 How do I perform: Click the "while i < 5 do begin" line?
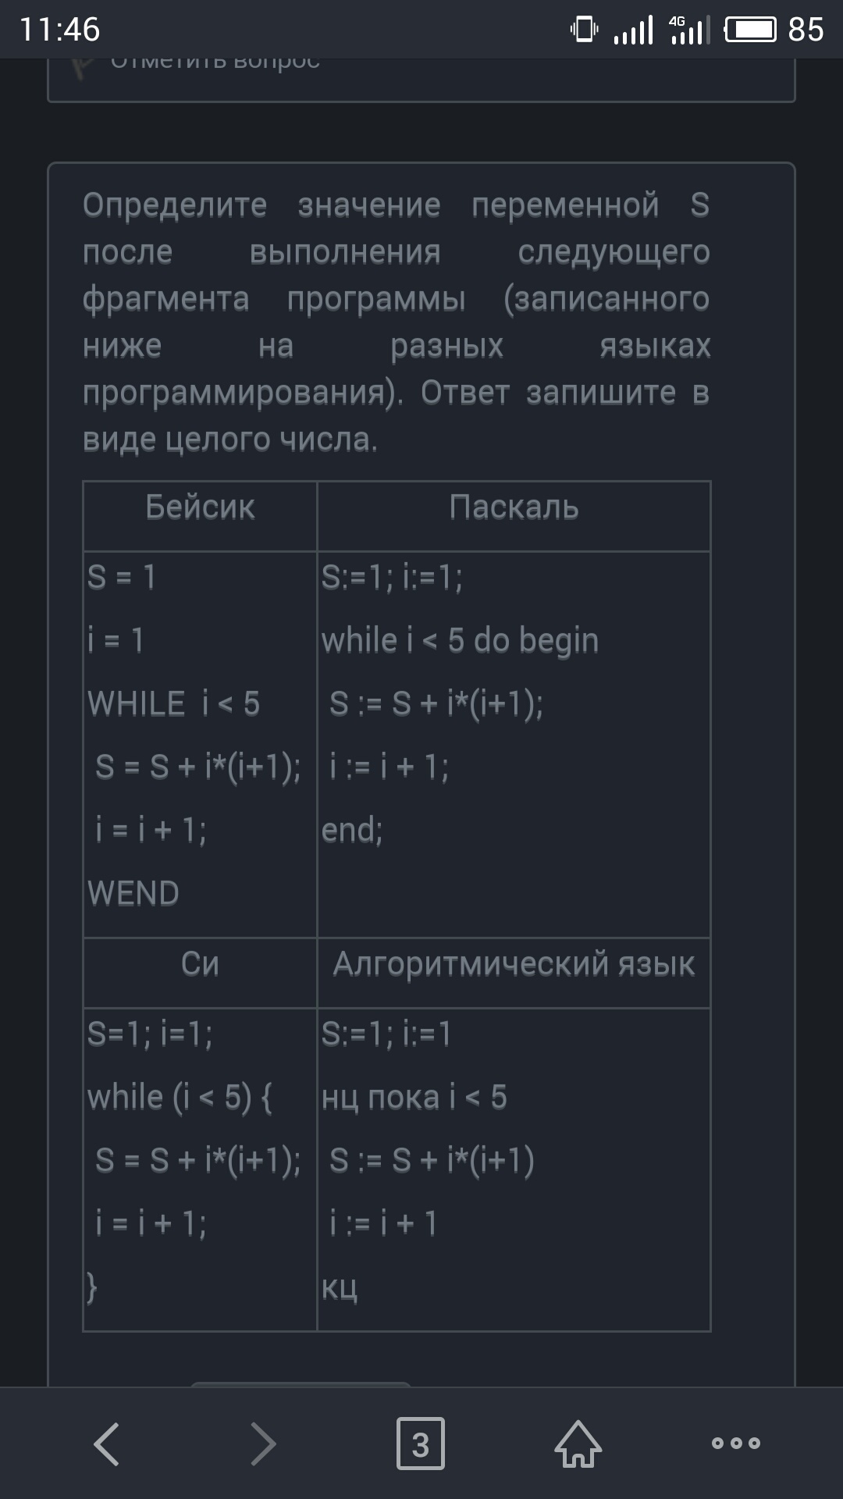460,641
